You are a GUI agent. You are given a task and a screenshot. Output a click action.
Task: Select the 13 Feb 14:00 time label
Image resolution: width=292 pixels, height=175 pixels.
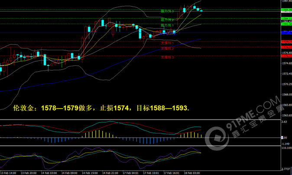click(10, 172)
